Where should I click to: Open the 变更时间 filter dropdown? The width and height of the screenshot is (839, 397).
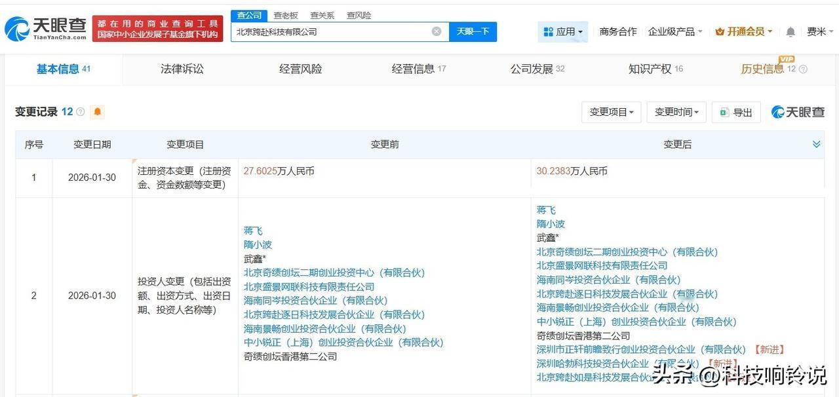coord(676,112)
